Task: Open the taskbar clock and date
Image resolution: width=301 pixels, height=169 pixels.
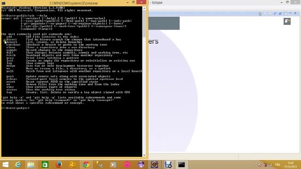Action: click(291, 165)
